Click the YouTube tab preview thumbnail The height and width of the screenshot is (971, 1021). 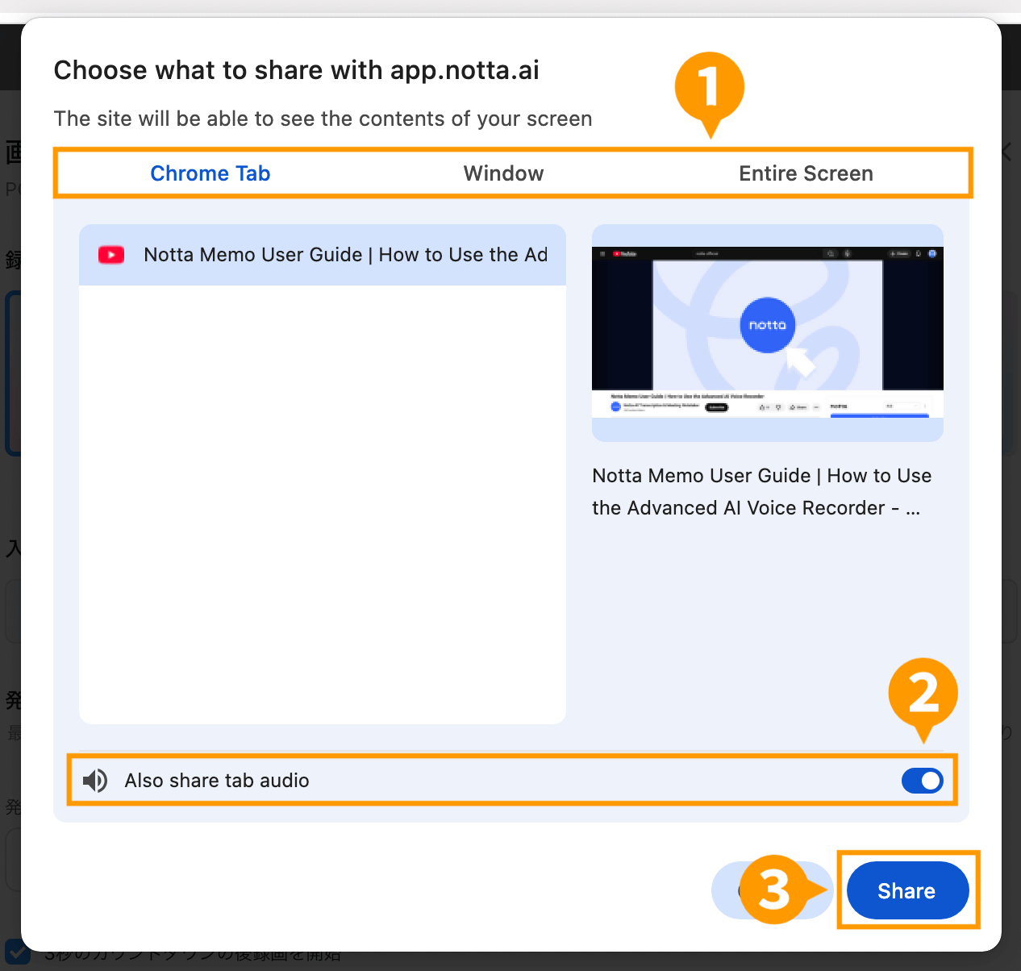[768, 332]
